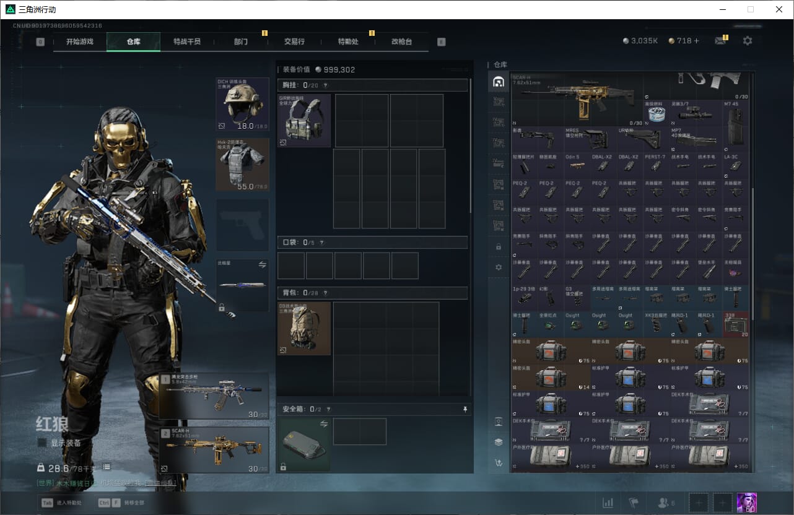This screenshot has height=515, width=794.
Task: Open the statistics bar chart icon
Action: click(x=608, y=503)
